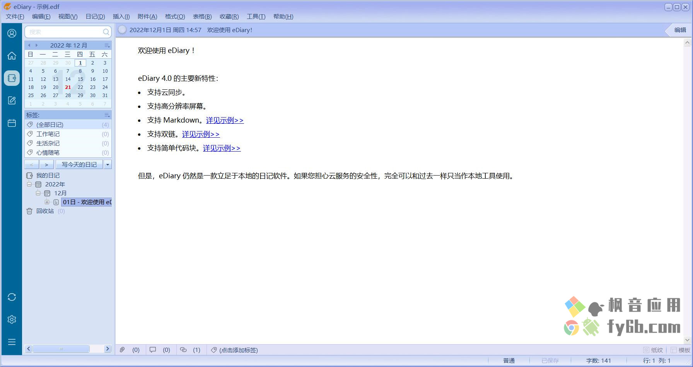Click the 写今天的日记 button
This screenshot has width=693, height=367.
coord(79,164)
